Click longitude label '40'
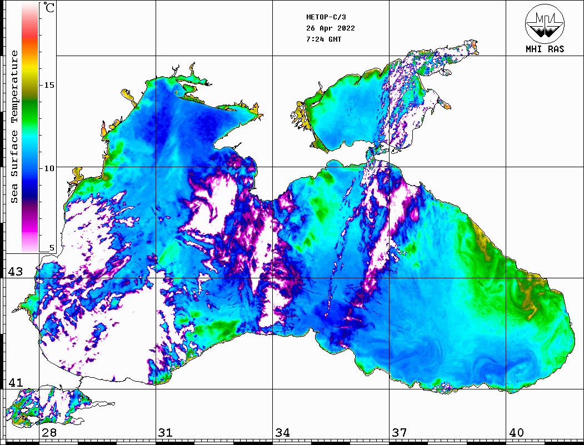584x445 pixels. click(516, 432)
